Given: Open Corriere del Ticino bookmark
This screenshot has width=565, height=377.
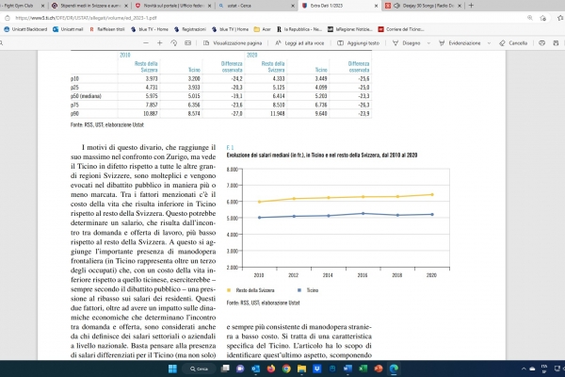Looking at the screenshot, I should tap(401, 29).
